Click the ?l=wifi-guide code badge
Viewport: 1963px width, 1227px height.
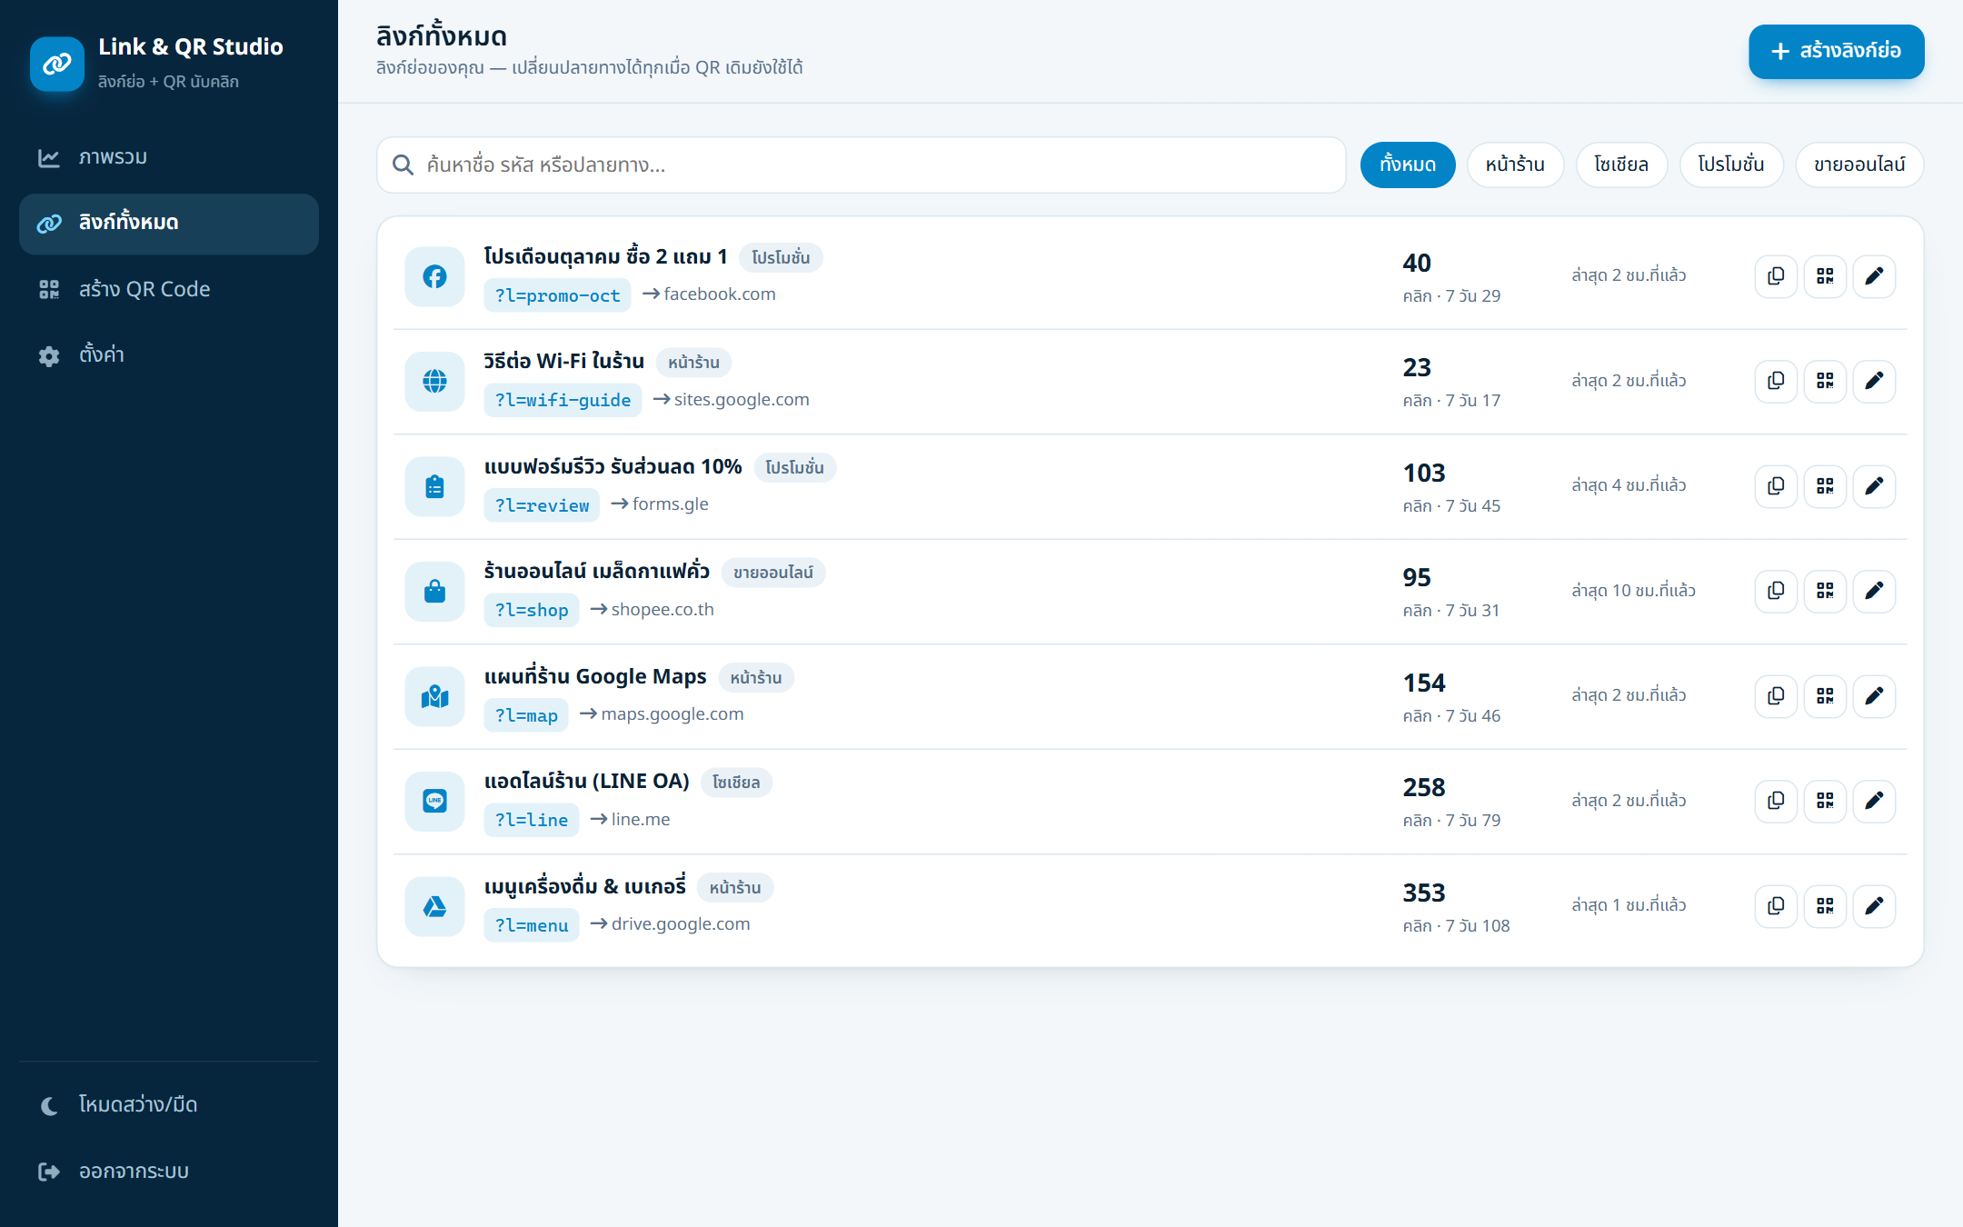pyautogui.click(x=563, y=400)
